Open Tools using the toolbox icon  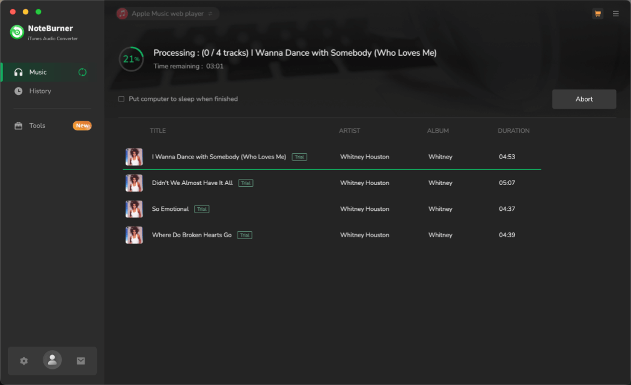pyautogui.click(x=18, y=126)
